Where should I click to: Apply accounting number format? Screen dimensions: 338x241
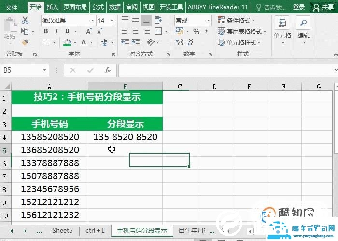point(180,31)
